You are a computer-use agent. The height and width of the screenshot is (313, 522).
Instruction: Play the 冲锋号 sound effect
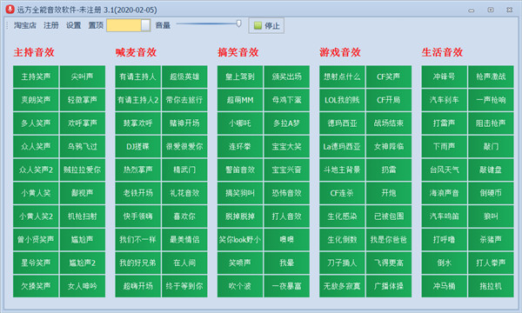pos(444,77)
